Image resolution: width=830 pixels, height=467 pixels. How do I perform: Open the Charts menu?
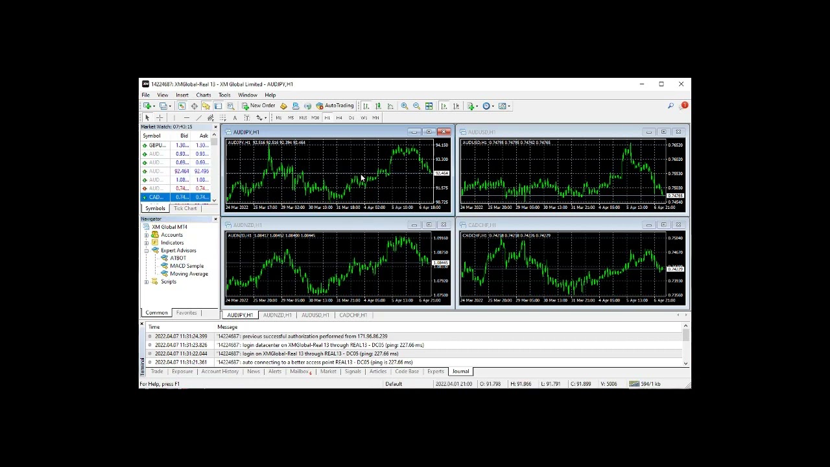tap(204, 95)
